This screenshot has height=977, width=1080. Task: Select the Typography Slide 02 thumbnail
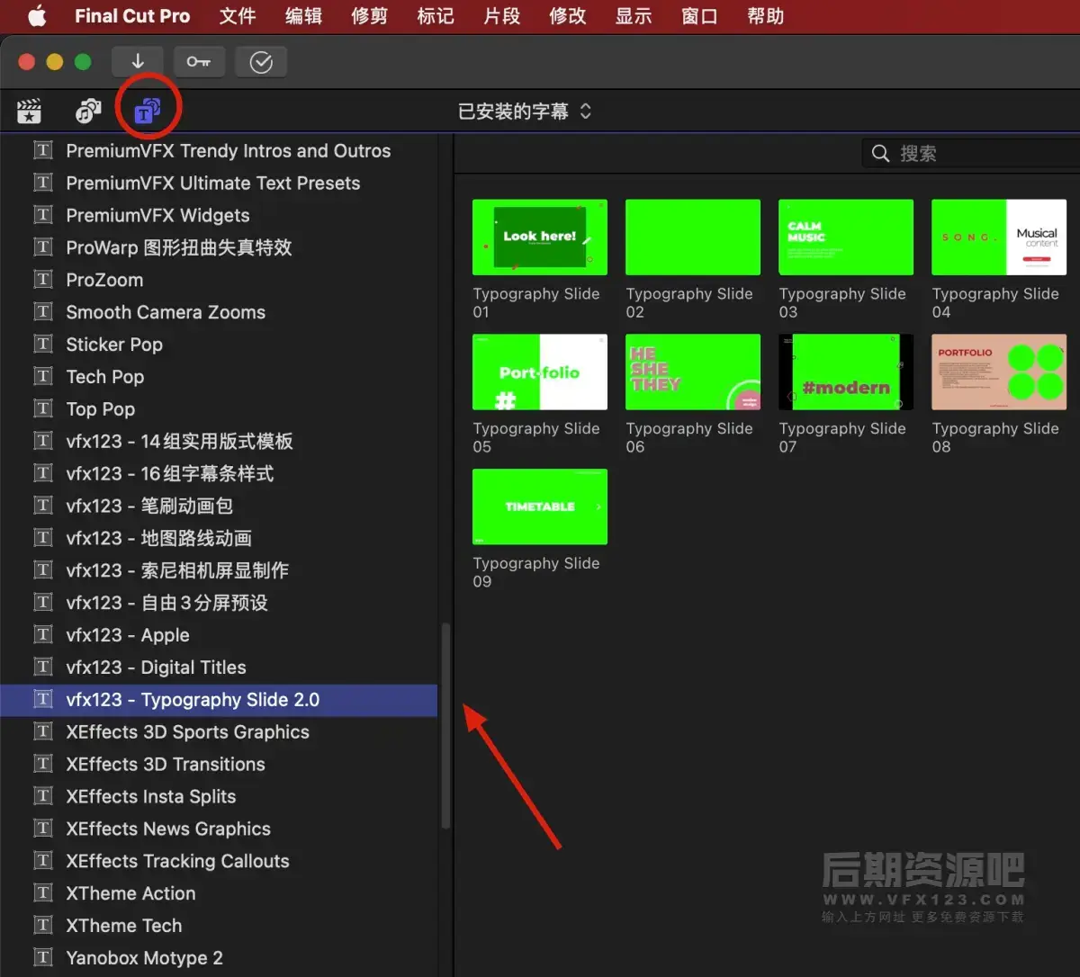(693, 238)
